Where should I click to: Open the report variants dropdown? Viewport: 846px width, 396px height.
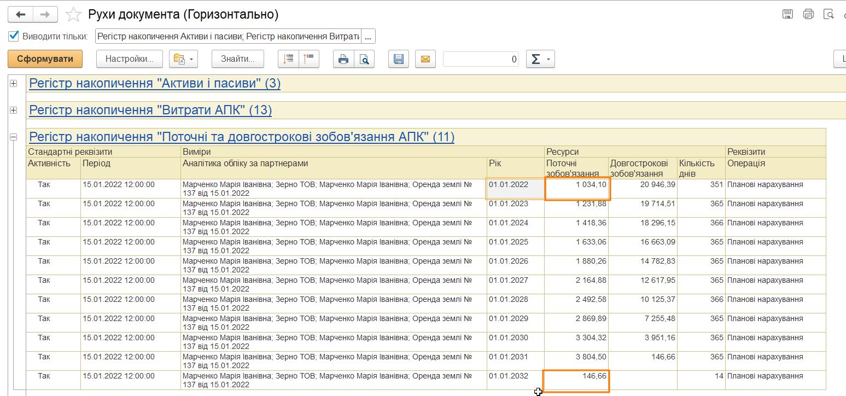click(x=183, y=59)
